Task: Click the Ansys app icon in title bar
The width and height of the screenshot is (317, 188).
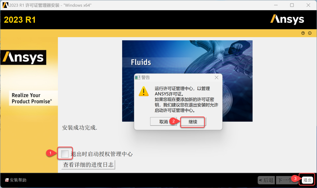Action: pos(5,5)
